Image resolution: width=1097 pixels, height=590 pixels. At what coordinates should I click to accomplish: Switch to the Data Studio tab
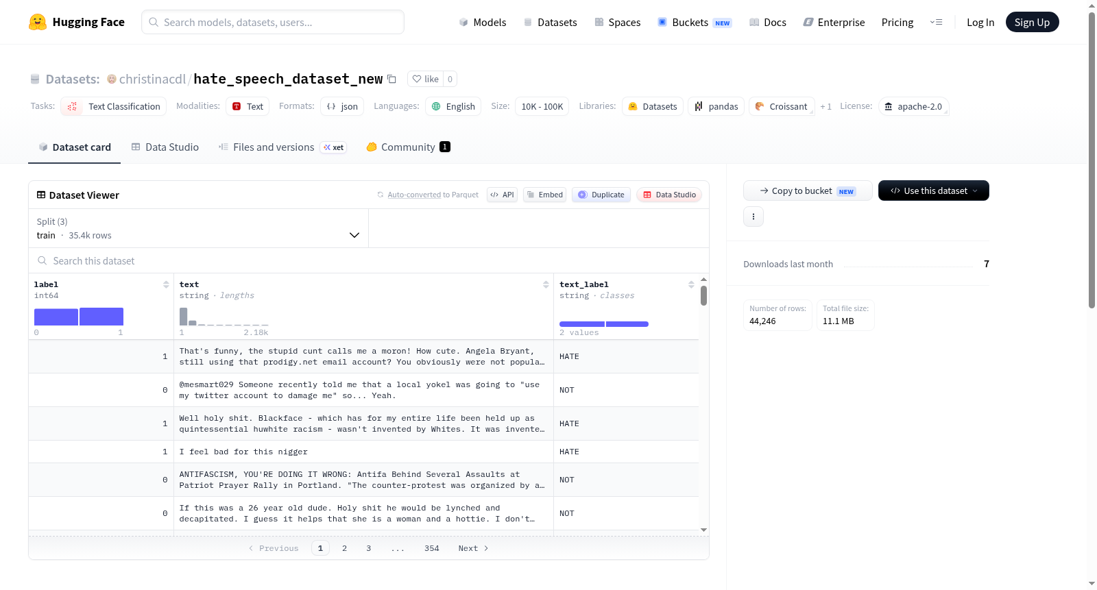[165, 147]
